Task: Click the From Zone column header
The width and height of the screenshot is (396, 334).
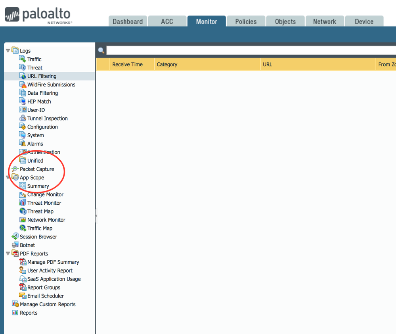Action: click(386, 64)
